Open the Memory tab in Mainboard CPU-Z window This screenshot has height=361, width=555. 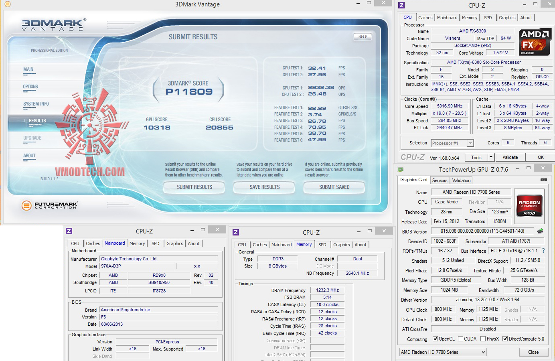click(137, 243)
